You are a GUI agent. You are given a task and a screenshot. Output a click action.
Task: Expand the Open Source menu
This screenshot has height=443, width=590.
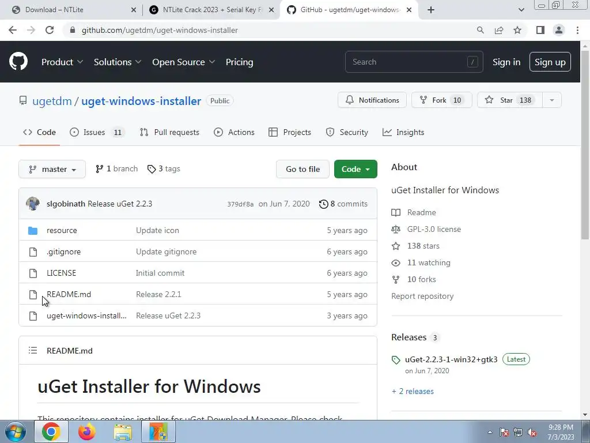pos(184,62)
